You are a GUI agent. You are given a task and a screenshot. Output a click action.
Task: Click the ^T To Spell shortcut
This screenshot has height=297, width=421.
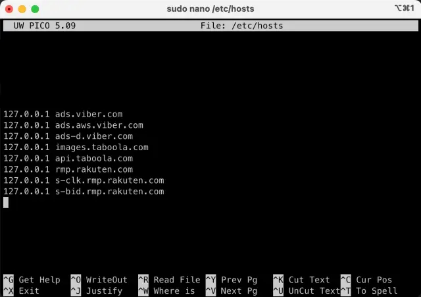point(369,291)
